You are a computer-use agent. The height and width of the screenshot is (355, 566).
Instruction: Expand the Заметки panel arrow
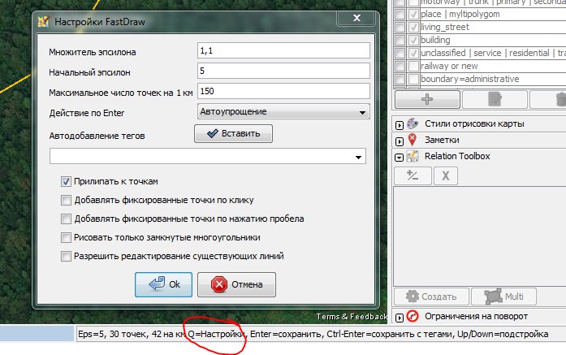pyautogui.click(x=400, y=141)
